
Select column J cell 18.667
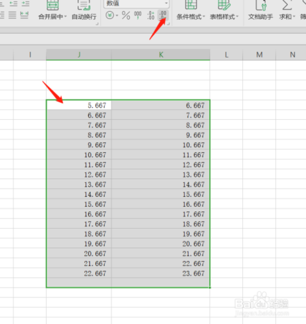click(x=79, y=234)
